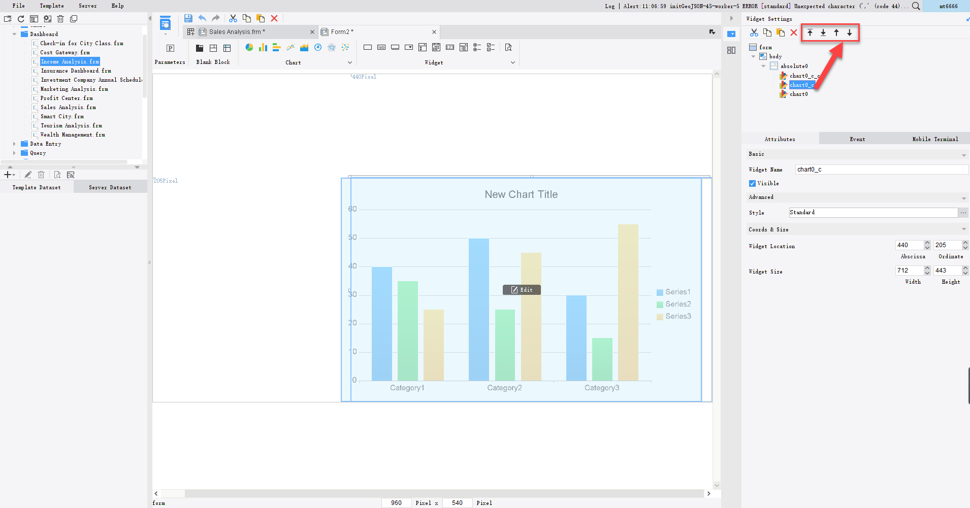Image resolution: width=970 pixels, height=508 pixels.
Task: Open the Help menu
Action: 117,6
